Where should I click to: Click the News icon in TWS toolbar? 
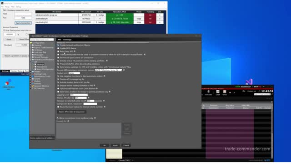225,92
